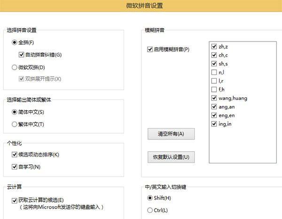Disable 候选项动态排序(K) checkbox

[14, 154]
